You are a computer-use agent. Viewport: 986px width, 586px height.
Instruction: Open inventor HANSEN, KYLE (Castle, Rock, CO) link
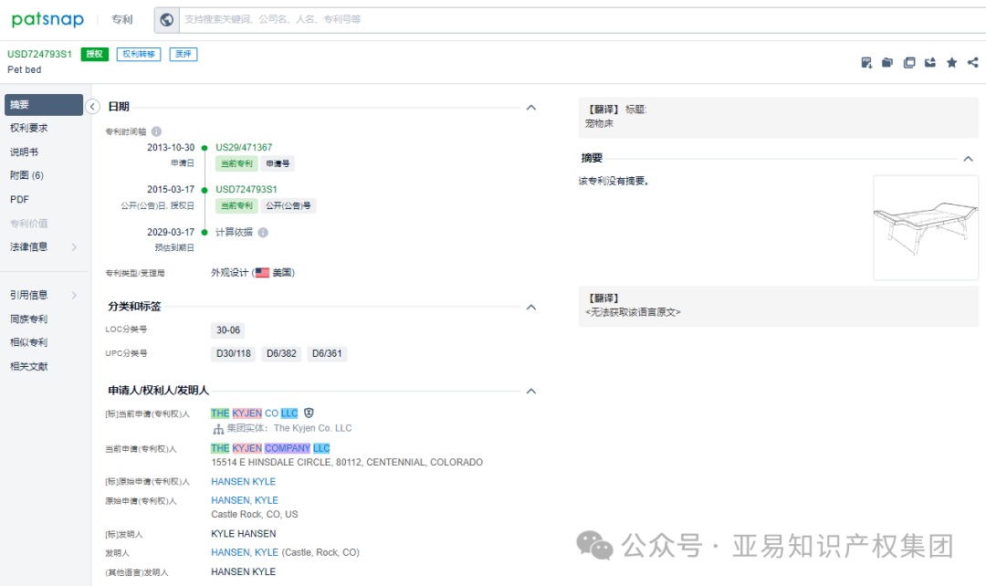245,552
